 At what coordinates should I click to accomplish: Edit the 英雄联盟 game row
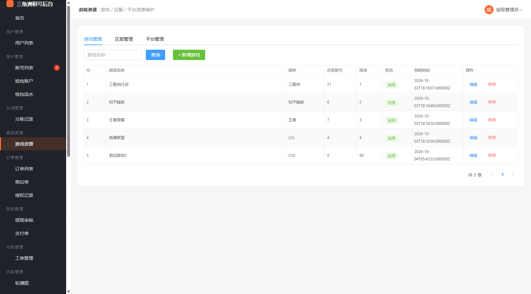coord(473,138)
